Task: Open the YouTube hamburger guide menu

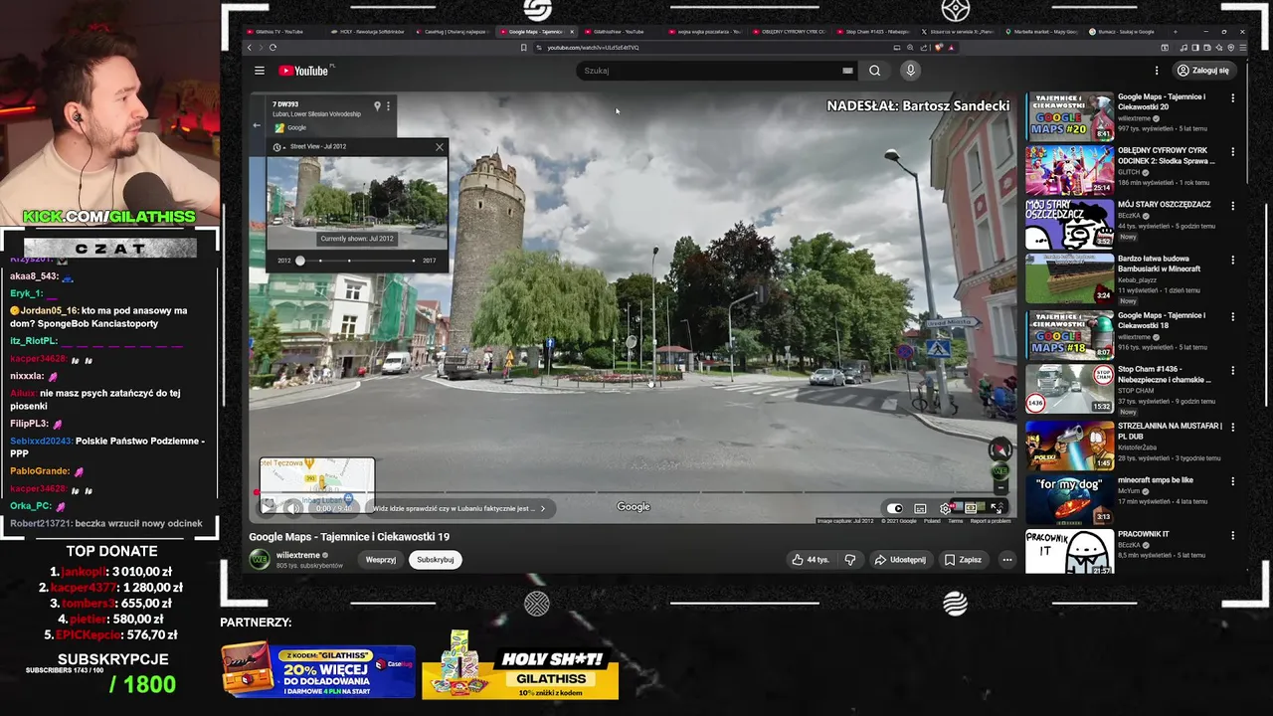Action: coord(259,71)
